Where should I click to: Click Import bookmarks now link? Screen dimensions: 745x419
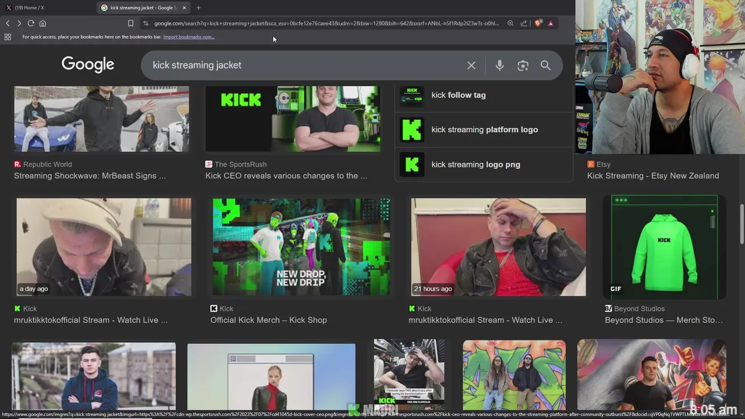click(189, 37)
